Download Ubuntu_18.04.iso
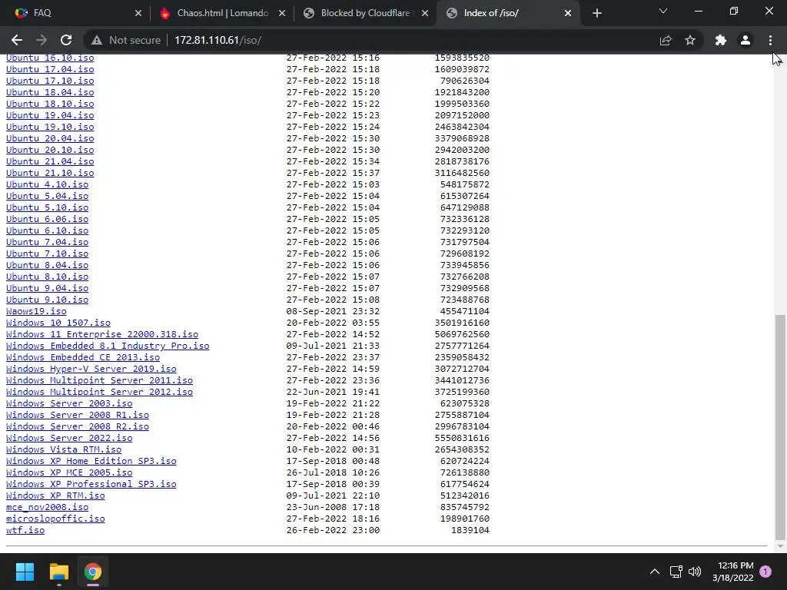The image size is (787, 590). pos(50,92)
